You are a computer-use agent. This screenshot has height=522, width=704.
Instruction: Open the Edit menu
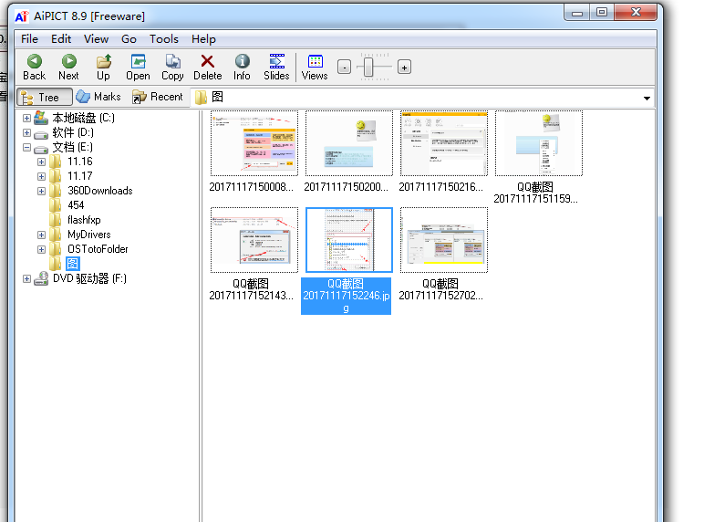coord(61,39)
